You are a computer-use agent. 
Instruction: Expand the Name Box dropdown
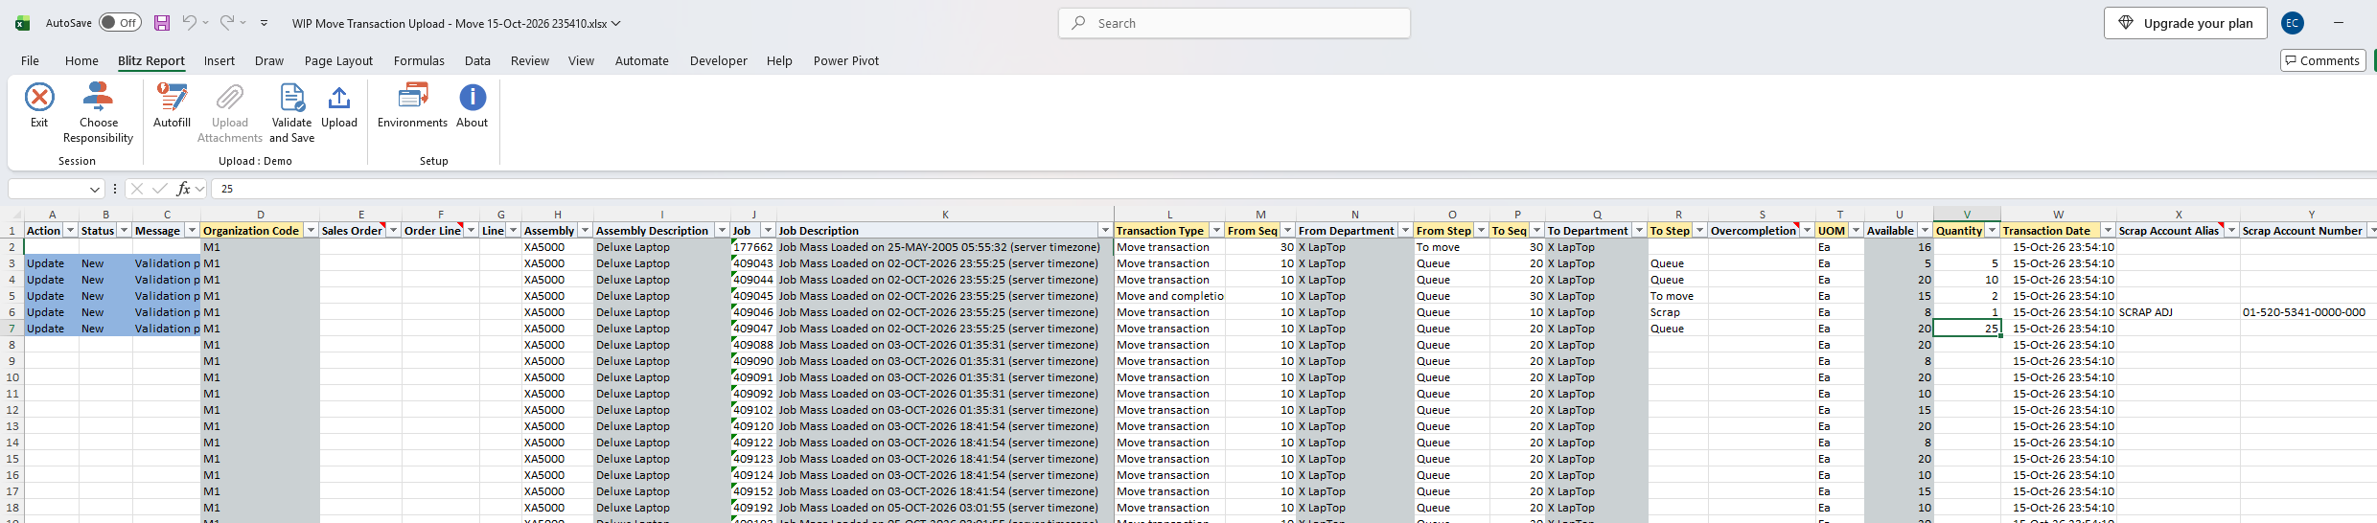coord(94,189)
